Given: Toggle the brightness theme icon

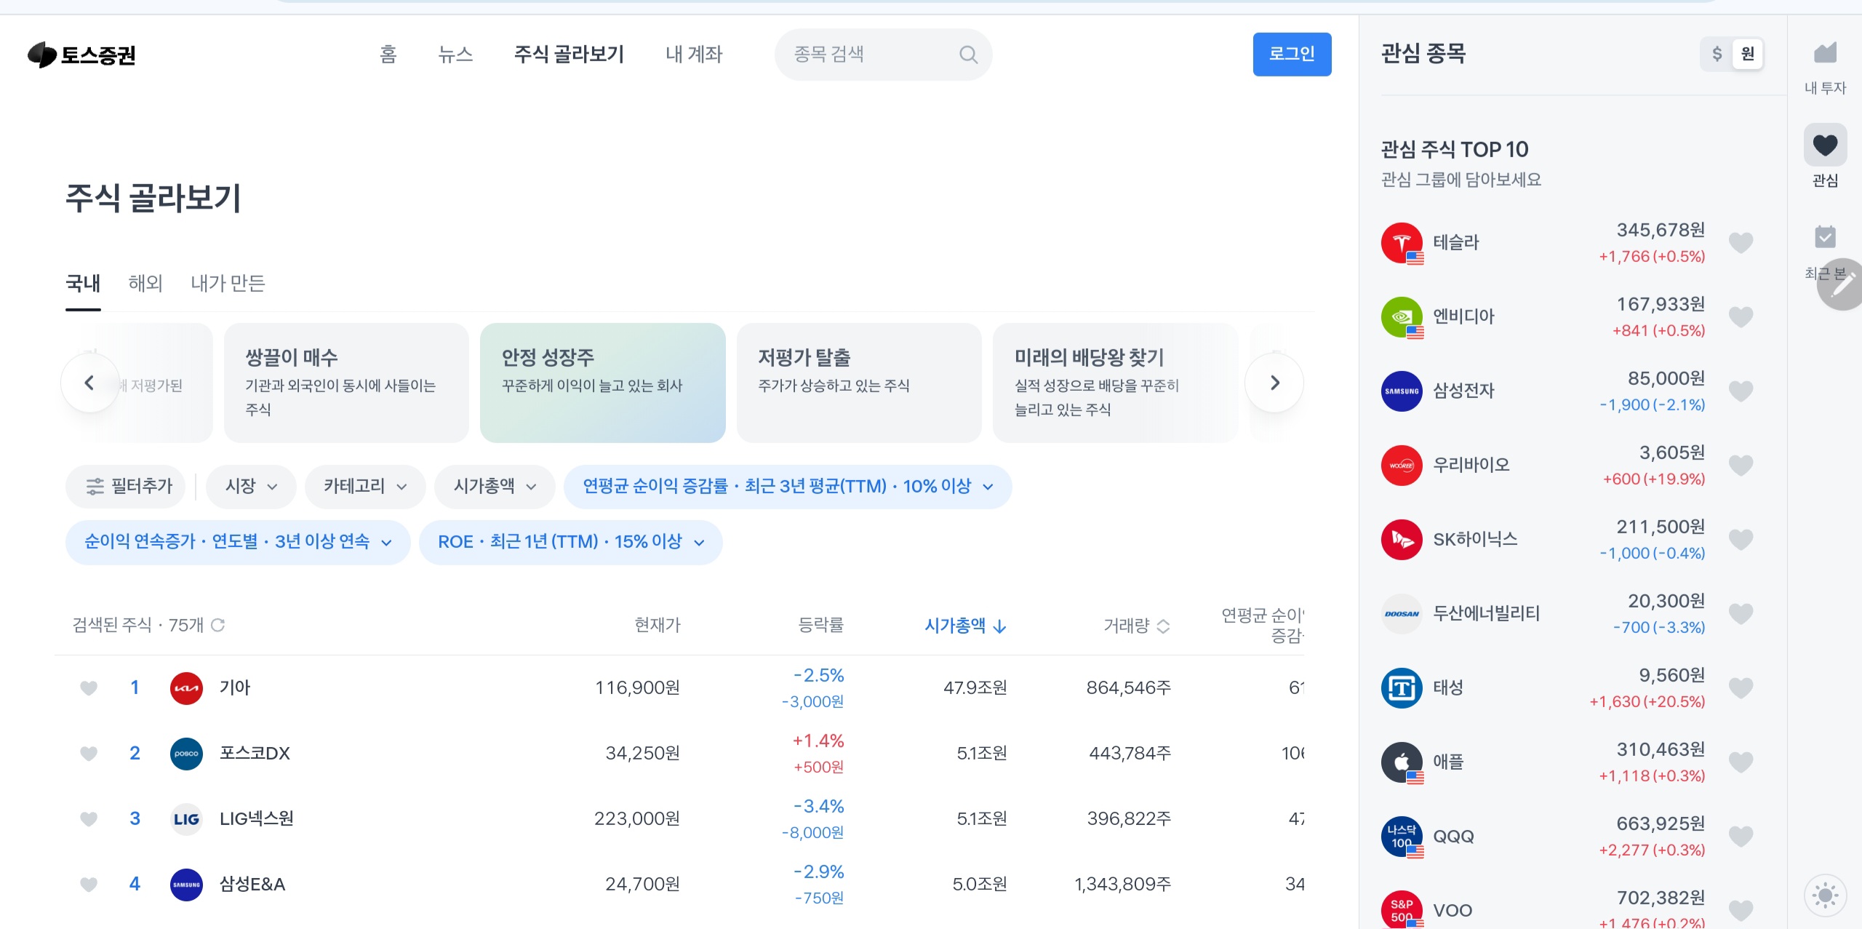Looking at the screenshot, I should 1825,895.
